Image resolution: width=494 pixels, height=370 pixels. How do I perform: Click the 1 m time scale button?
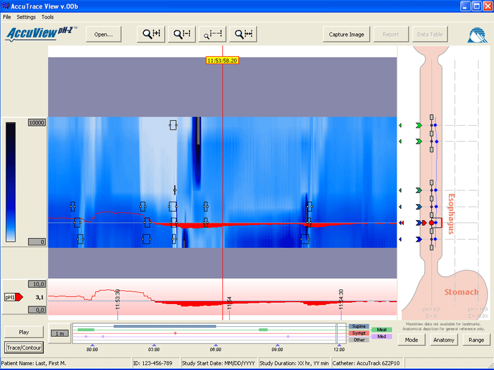(60, 333)
